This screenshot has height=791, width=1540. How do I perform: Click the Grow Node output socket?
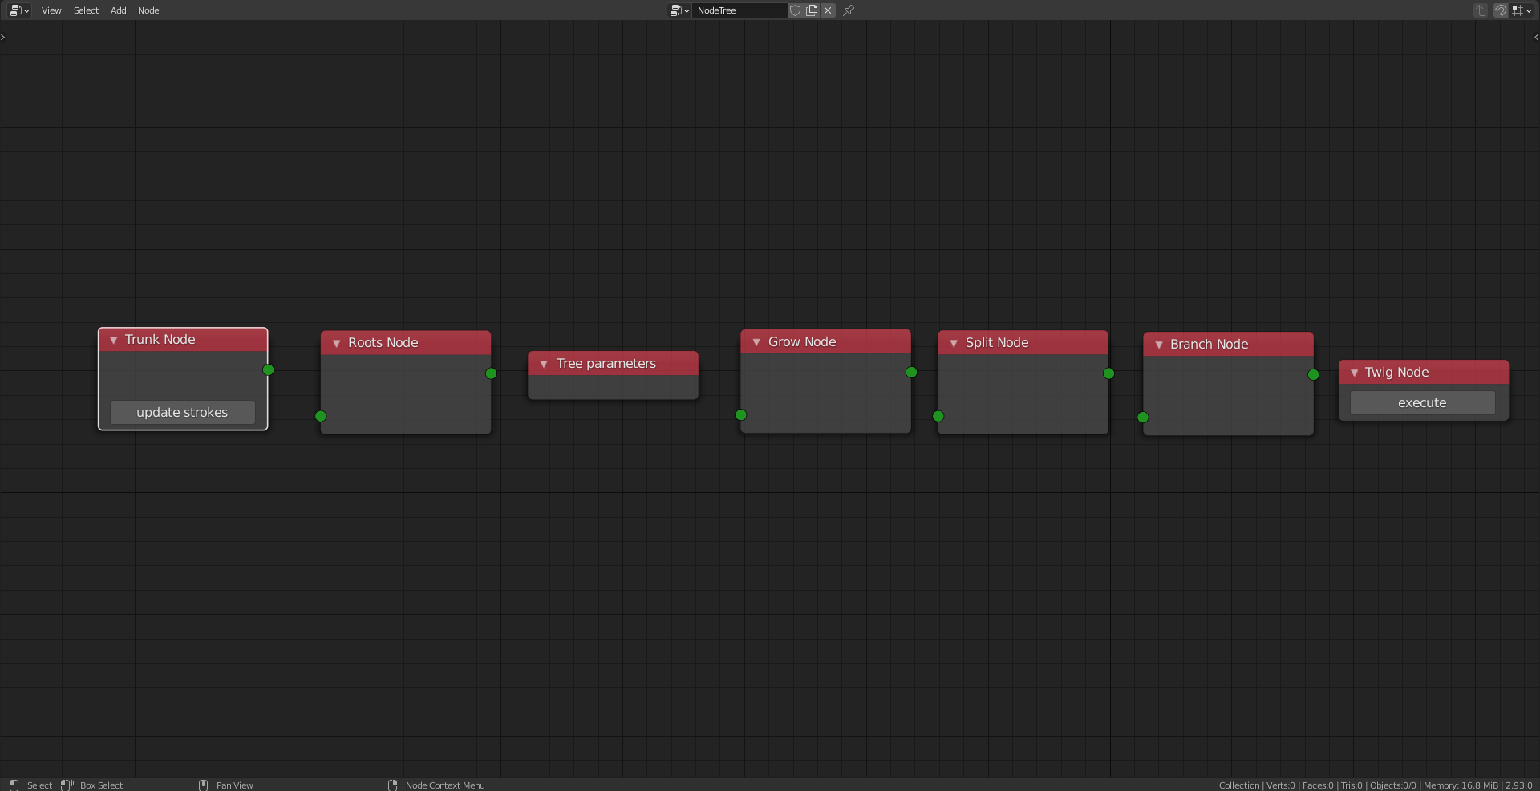[911, 372]
